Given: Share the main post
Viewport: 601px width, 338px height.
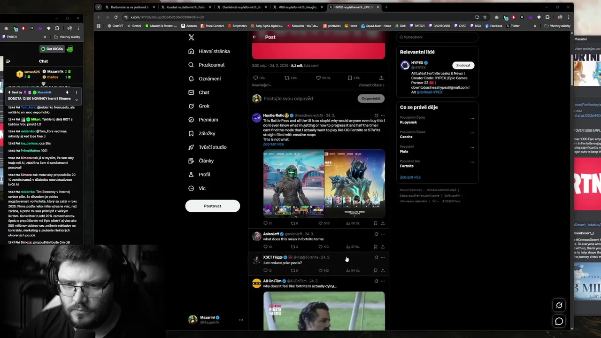Looking at the screenshot, I should pos(381,78).
